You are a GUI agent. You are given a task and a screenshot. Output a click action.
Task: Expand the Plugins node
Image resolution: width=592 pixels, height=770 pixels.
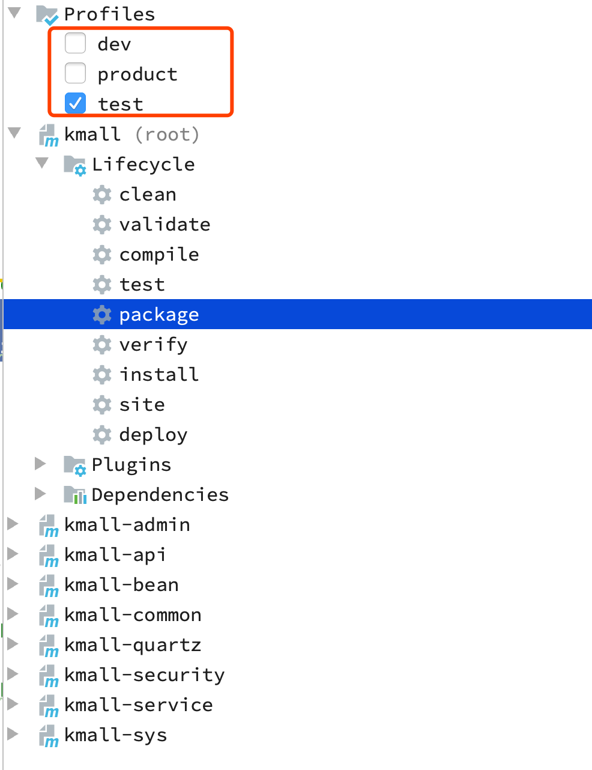[x=40, y=464]
